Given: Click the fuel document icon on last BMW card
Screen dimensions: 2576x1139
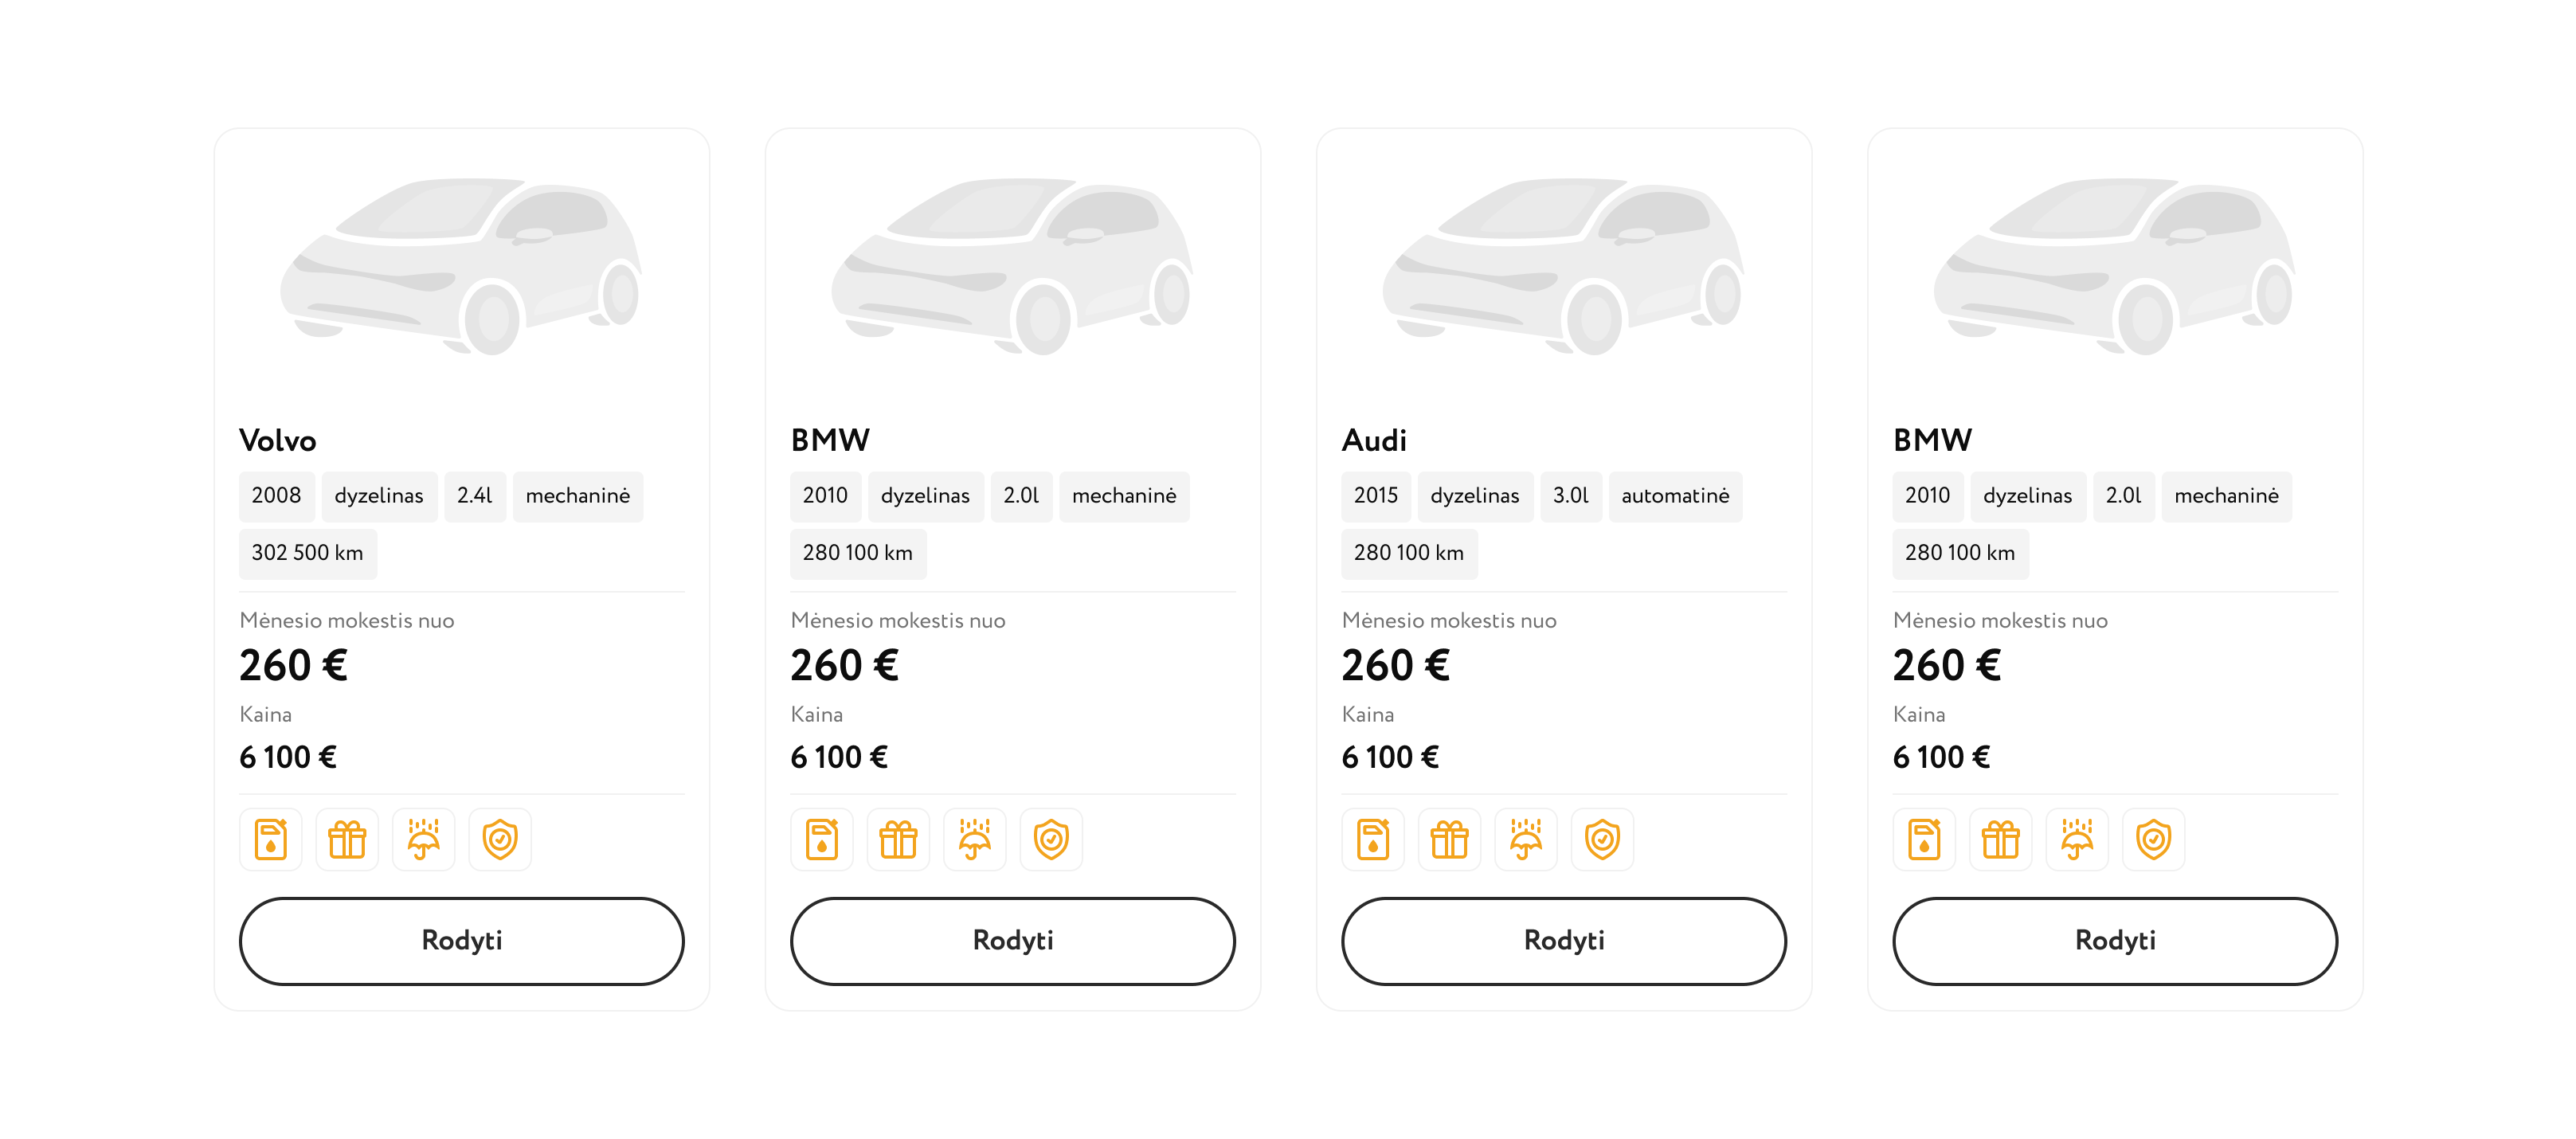Looking at the screenshot, I should click(x=1924, y=839).
